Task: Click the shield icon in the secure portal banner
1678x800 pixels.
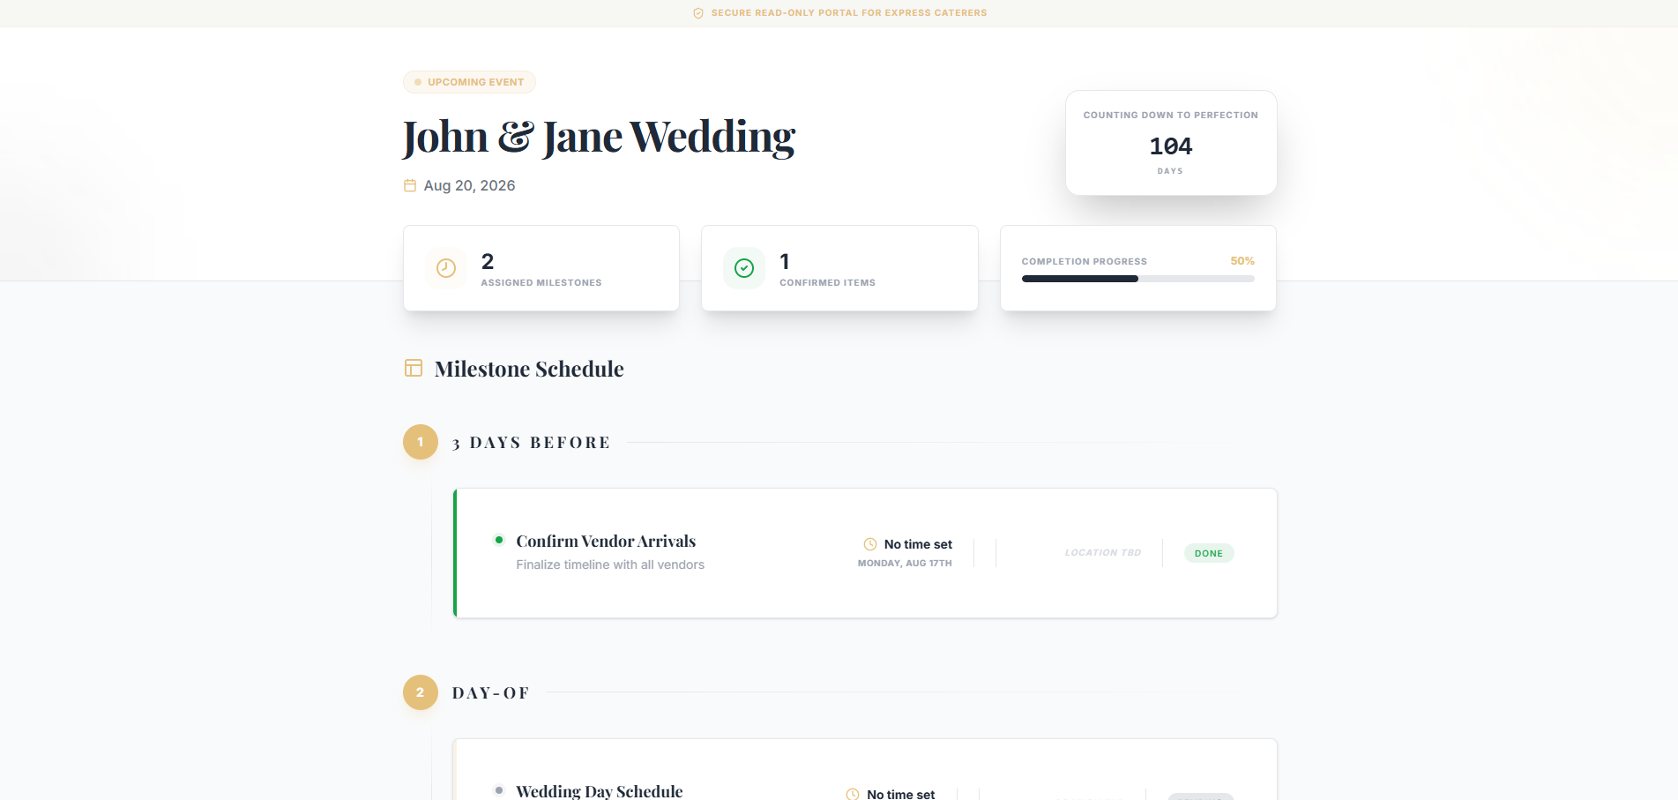Action: pos(698,13)
